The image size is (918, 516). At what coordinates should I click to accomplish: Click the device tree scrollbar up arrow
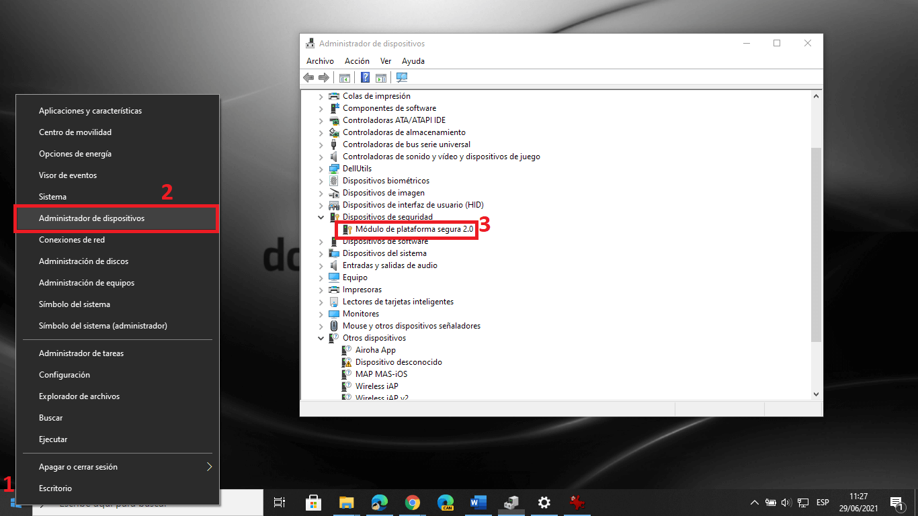(817, 96)
